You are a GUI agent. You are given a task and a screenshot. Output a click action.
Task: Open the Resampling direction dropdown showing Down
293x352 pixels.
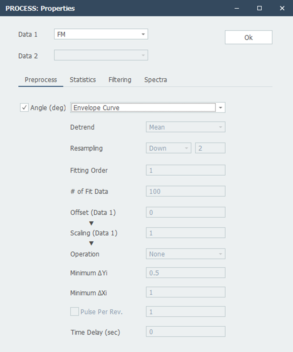click(169, 148)
